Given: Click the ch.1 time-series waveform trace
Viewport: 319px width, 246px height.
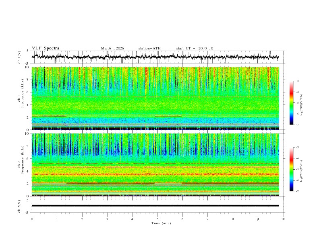Looking at the screenshot, I should (x=155, y=57).
